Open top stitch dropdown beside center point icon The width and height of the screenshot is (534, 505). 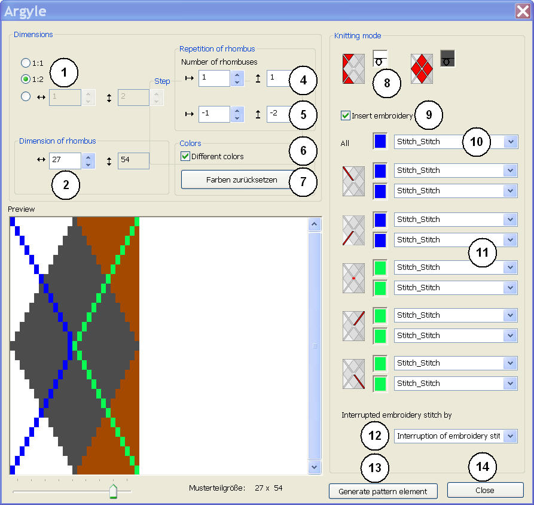[510, 267]
